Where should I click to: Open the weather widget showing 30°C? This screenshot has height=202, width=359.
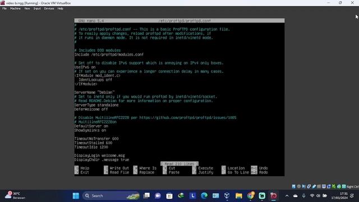point(16,195)
